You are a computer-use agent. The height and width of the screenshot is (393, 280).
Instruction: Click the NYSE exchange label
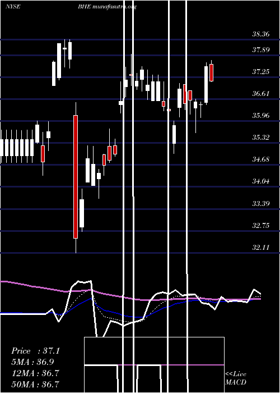(13, 7)
